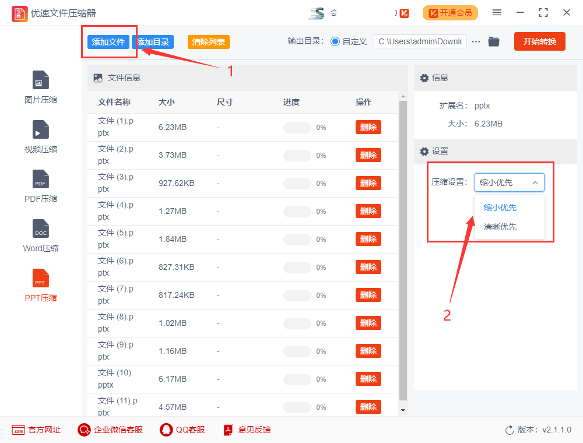Select file name 文件 (6).pptx

[x=115, y=267]
